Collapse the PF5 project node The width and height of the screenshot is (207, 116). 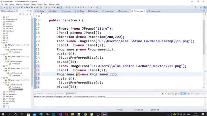[x=2, y=78]
